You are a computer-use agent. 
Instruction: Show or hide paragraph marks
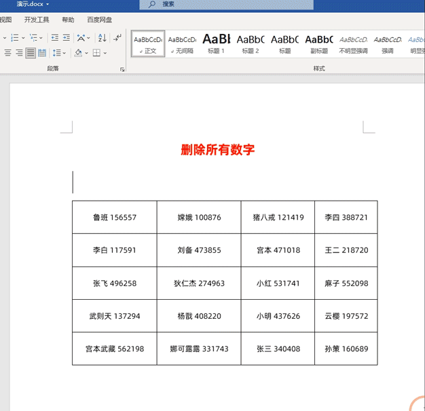tap(117, 37)
